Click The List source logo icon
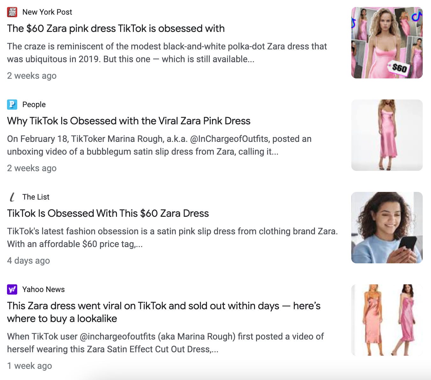This screenshot has height=380, width=431. pyautogui.click(x=12, y=197)
